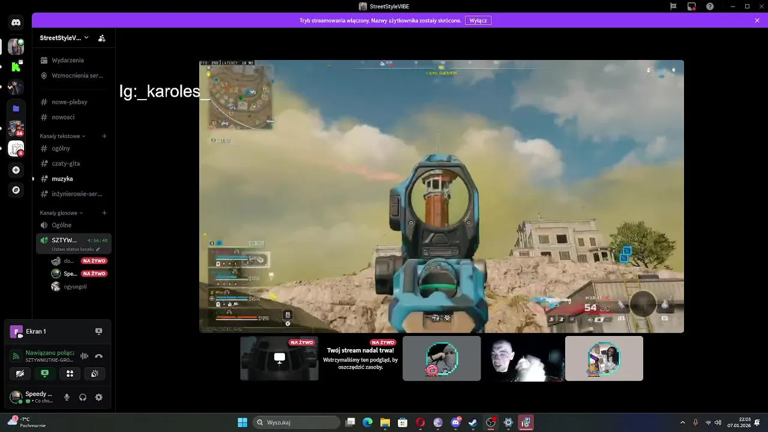Click Ekran 1 stream label

36,331
